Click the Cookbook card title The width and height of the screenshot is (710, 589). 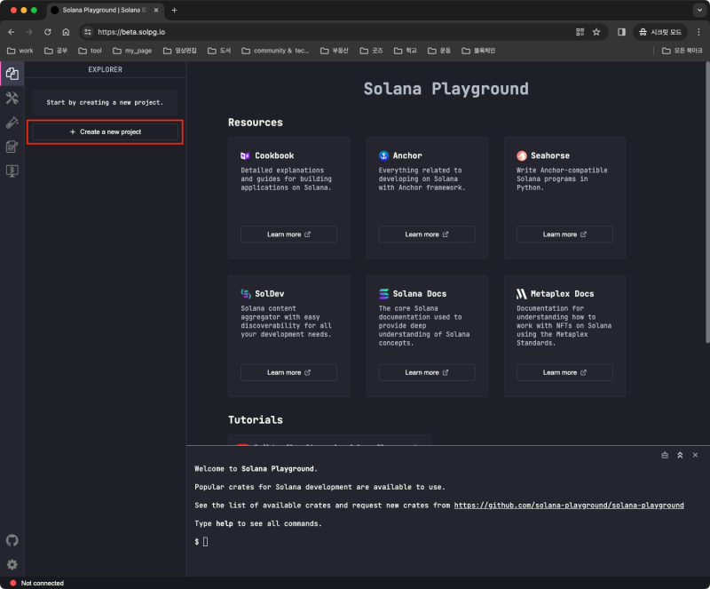pos(274,155)
